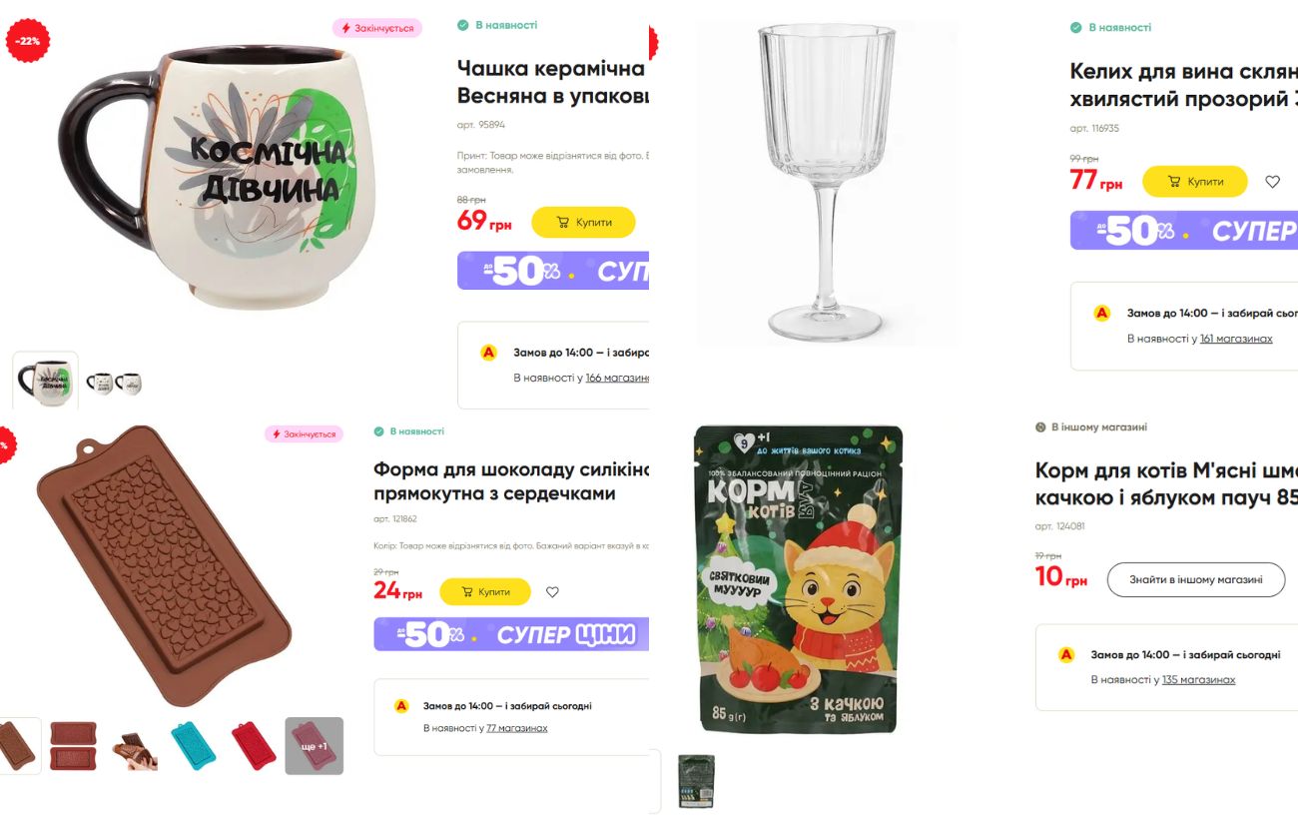Viewport: 1298px width, 819px height.
Task: Click Купити for the silicone chocolate mold
Action: pos(485,592)
